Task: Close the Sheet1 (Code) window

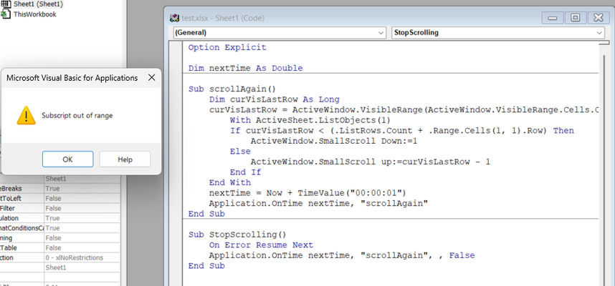Action: 598,18
